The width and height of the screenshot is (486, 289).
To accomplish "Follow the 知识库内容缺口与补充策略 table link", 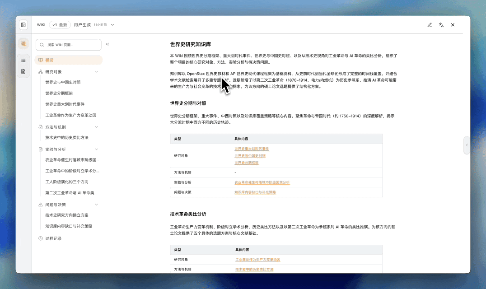I will 255,192.
